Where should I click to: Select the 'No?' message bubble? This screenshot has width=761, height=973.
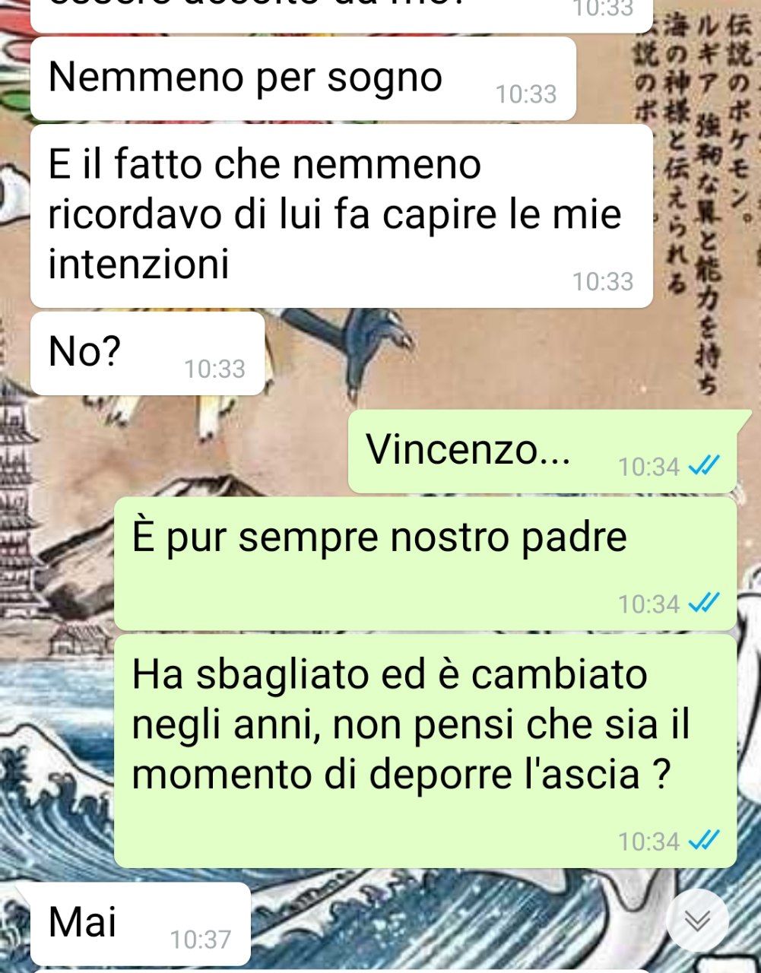tap(147, 353)
